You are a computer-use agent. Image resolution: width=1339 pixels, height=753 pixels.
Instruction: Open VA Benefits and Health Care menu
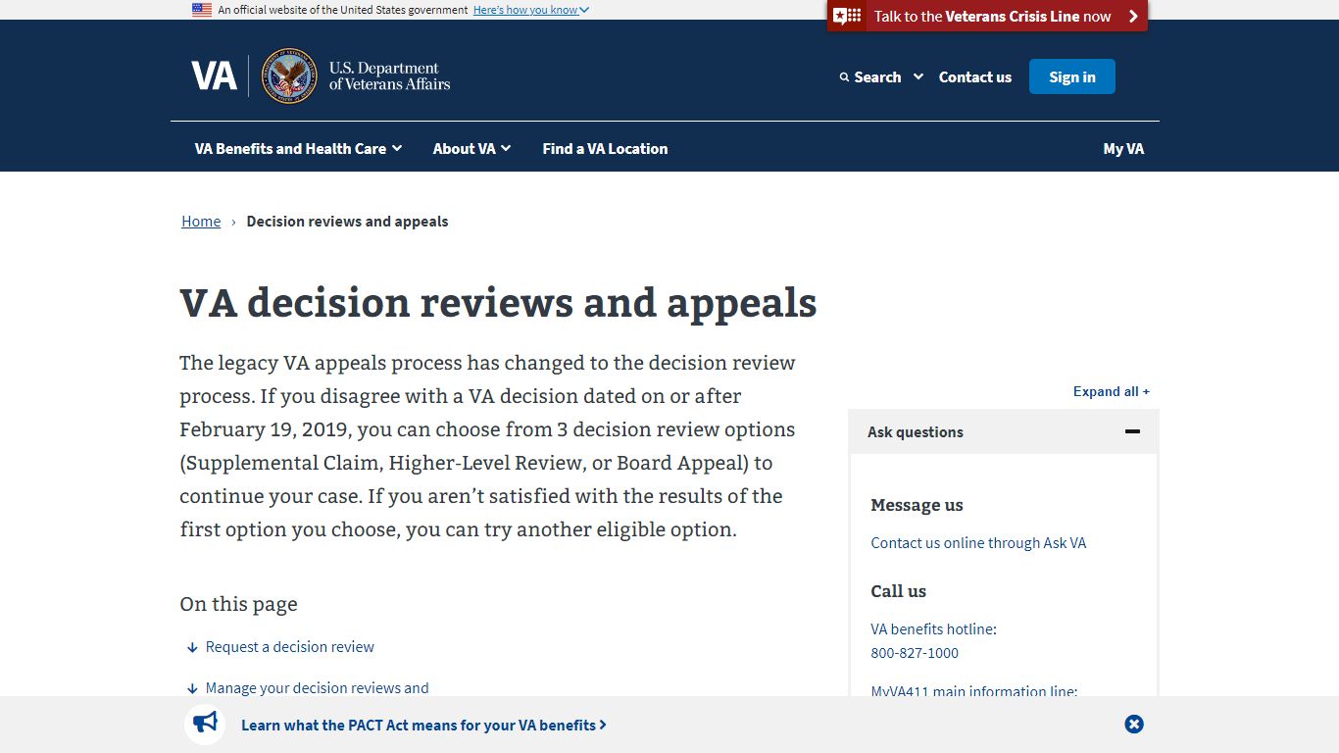(298, 149)
